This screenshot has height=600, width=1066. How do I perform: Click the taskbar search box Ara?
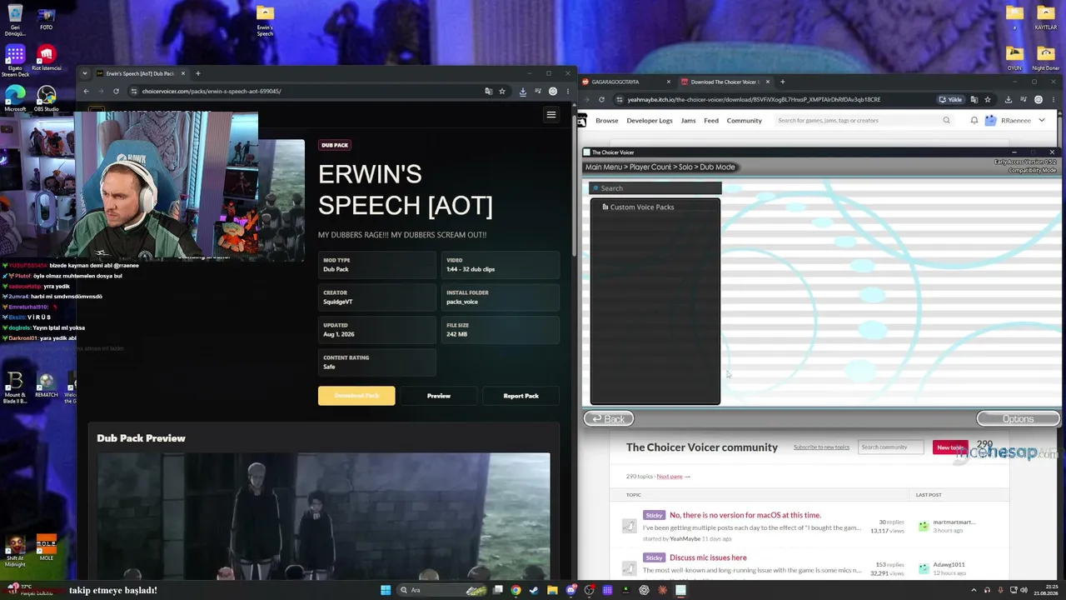441,590
